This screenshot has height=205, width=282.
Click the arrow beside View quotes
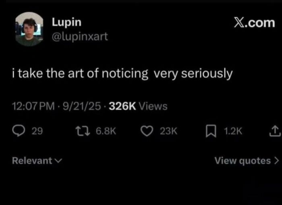pyautogui.click(x=276, y=161)
